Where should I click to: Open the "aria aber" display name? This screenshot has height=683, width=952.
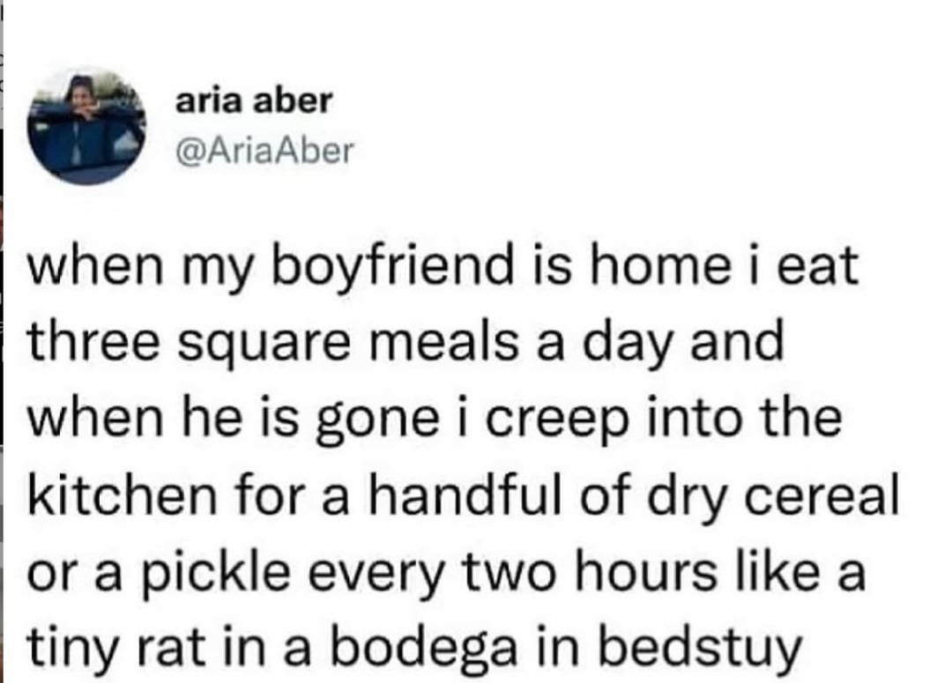(x=254, y=102)
